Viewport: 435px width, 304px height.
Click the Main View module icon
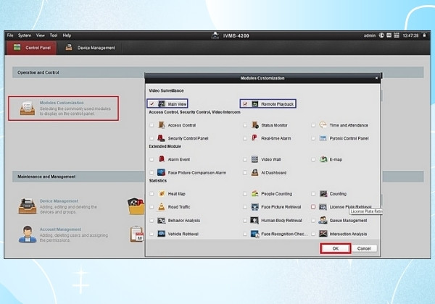click(x=162, y=104)
